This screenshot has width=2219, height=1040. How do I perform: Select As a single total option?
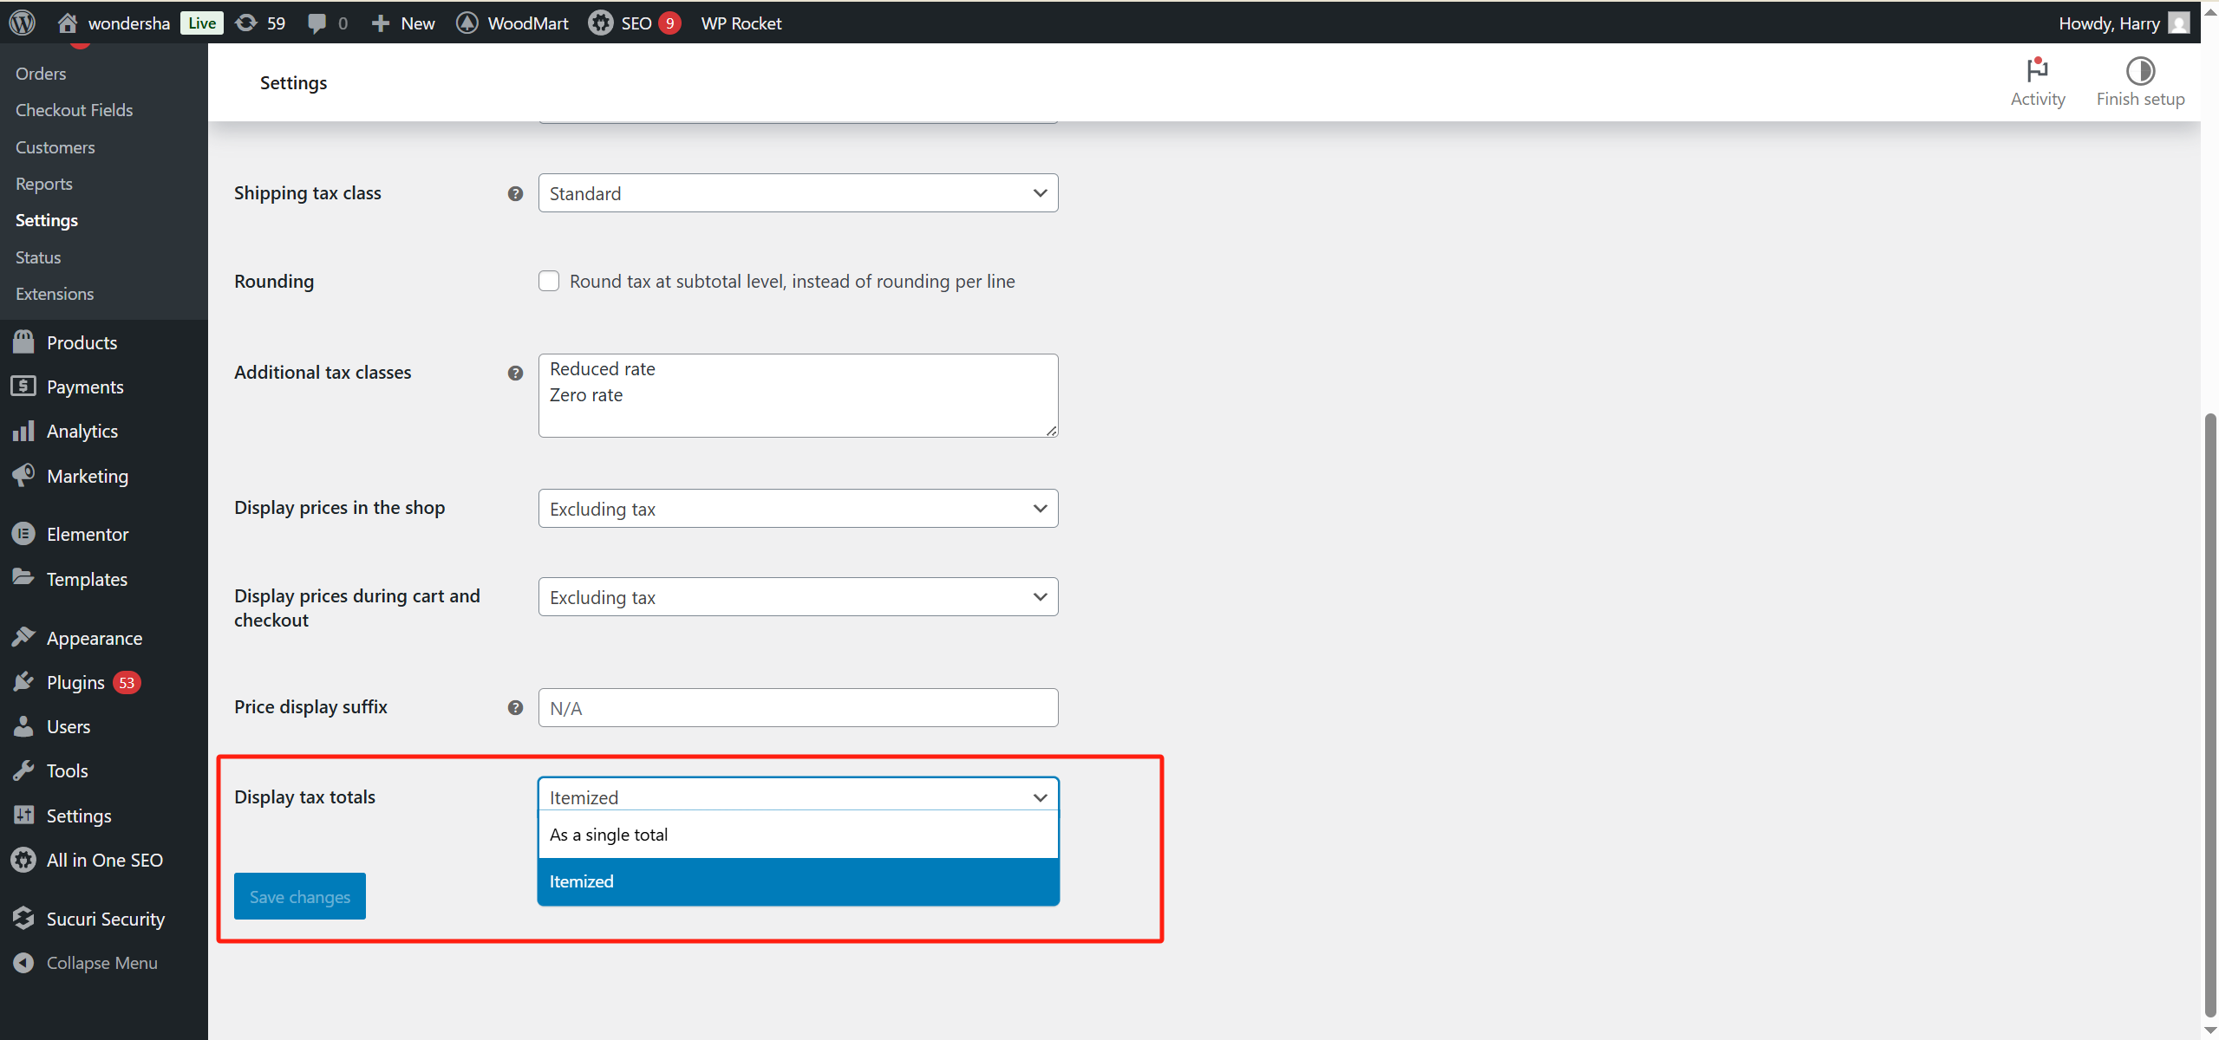[610, 834]
